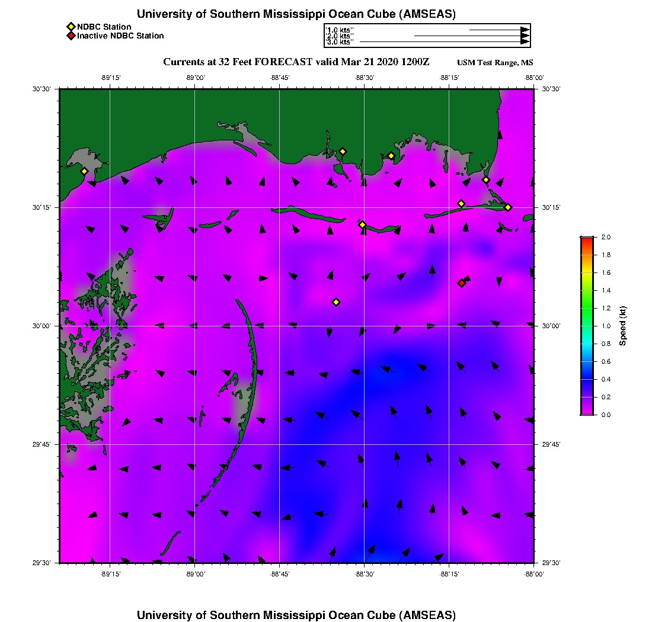This screenshot has width=652, height=622.
Task: Click the 'Speed (kt)' color bar label
Action: (x=623, y=326)
